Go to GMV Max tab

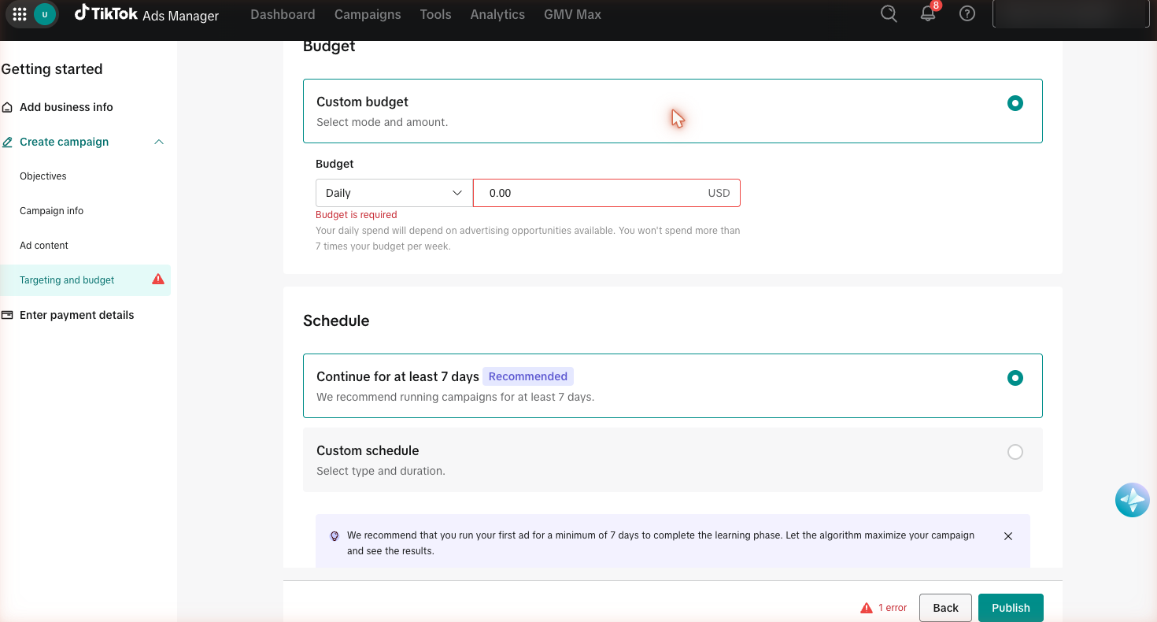[572, 14]
